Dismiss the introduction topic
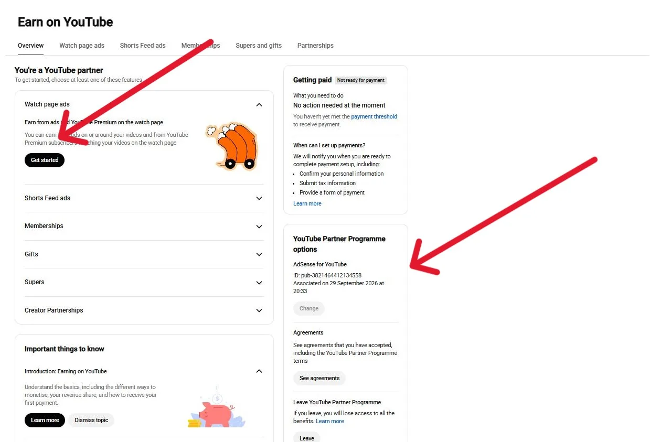 point(91,420)
